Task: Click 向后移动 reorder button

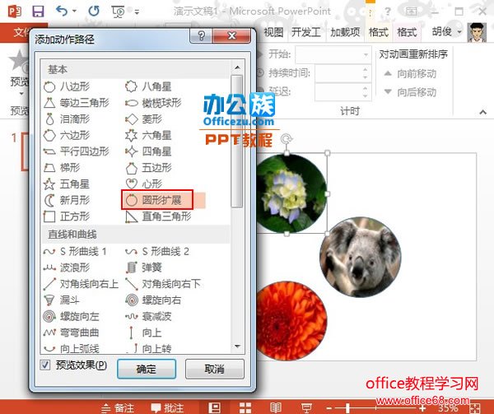Action: point(411,92)
